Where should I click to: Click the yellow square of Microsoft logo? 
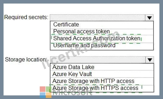tap(49, 95)
